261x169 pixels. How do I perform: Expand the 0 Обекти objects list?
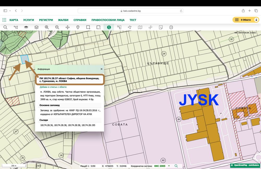coord(246,20)
